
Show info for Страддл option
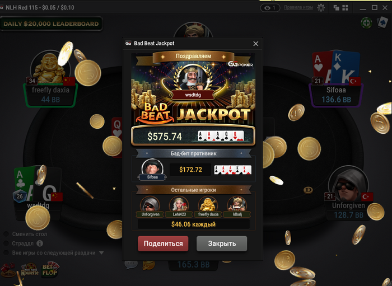[40, 243]
